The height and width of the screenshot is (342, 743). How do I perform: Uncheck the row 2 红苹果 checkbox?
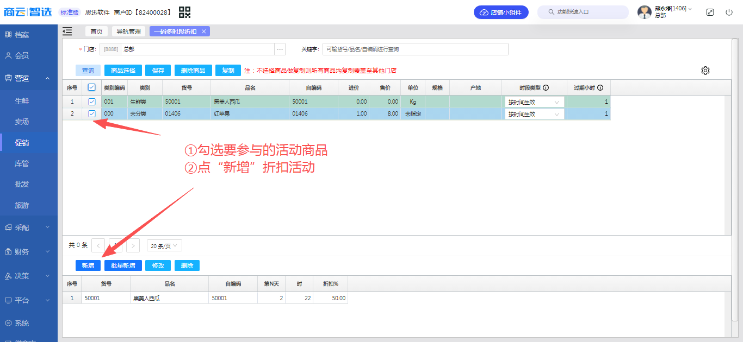click(x=91, y=114)
